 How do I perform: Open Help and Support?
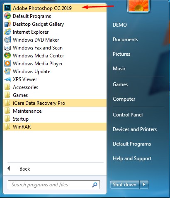(x=132, y=158)
